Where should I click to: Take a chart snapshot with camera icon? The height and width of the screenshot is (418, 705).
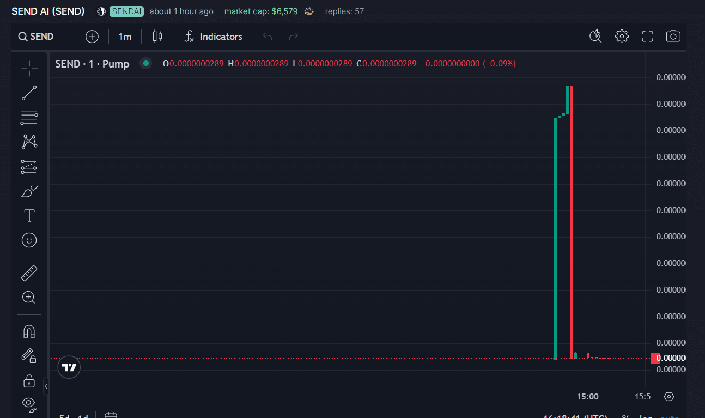click(x=673, y=37)
